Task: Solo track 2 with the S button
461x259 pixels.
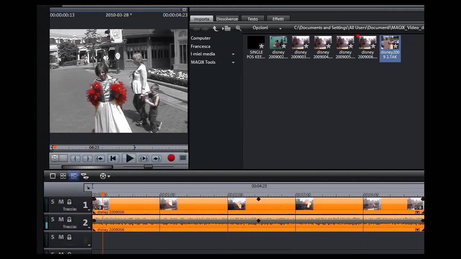Action: click(53, 219)
